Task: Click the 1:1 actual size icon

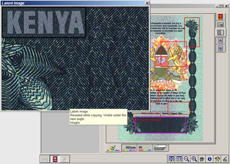Action: pyautogui.click(x=179, y=159)
